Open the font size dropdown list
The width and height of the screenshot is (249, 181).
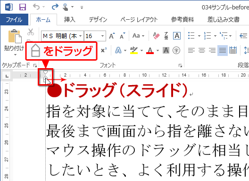(103, 36)
